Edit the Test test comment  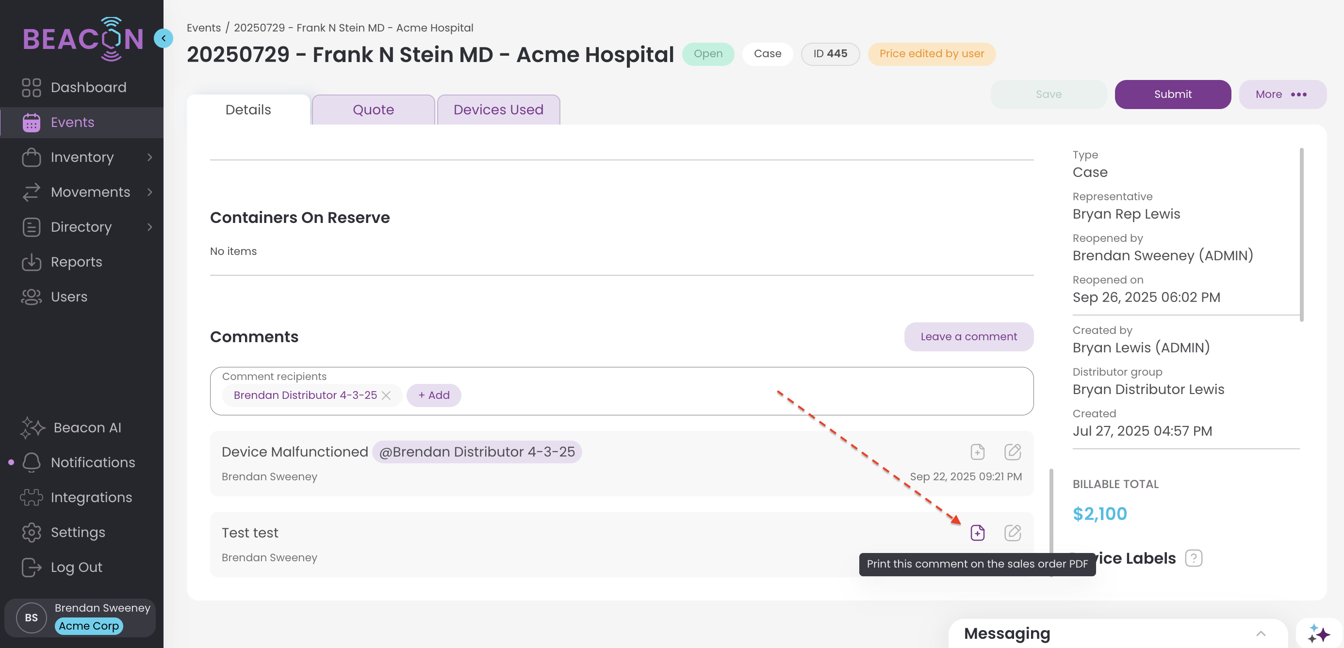tap(1012, 532)
